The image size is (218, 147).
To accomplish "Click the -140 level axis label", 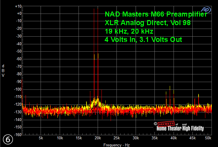I will pos(18,120).
